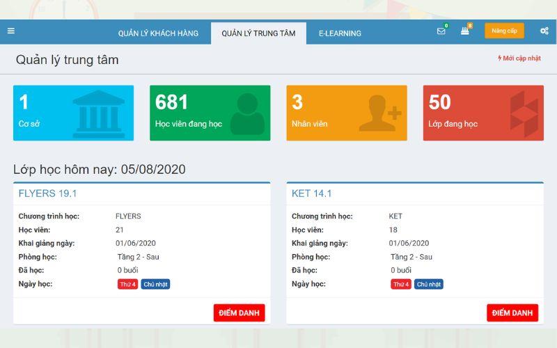Open the hamburger sidebar menu
This screenshot has height=348, width=557.
(x=10, y=31)
